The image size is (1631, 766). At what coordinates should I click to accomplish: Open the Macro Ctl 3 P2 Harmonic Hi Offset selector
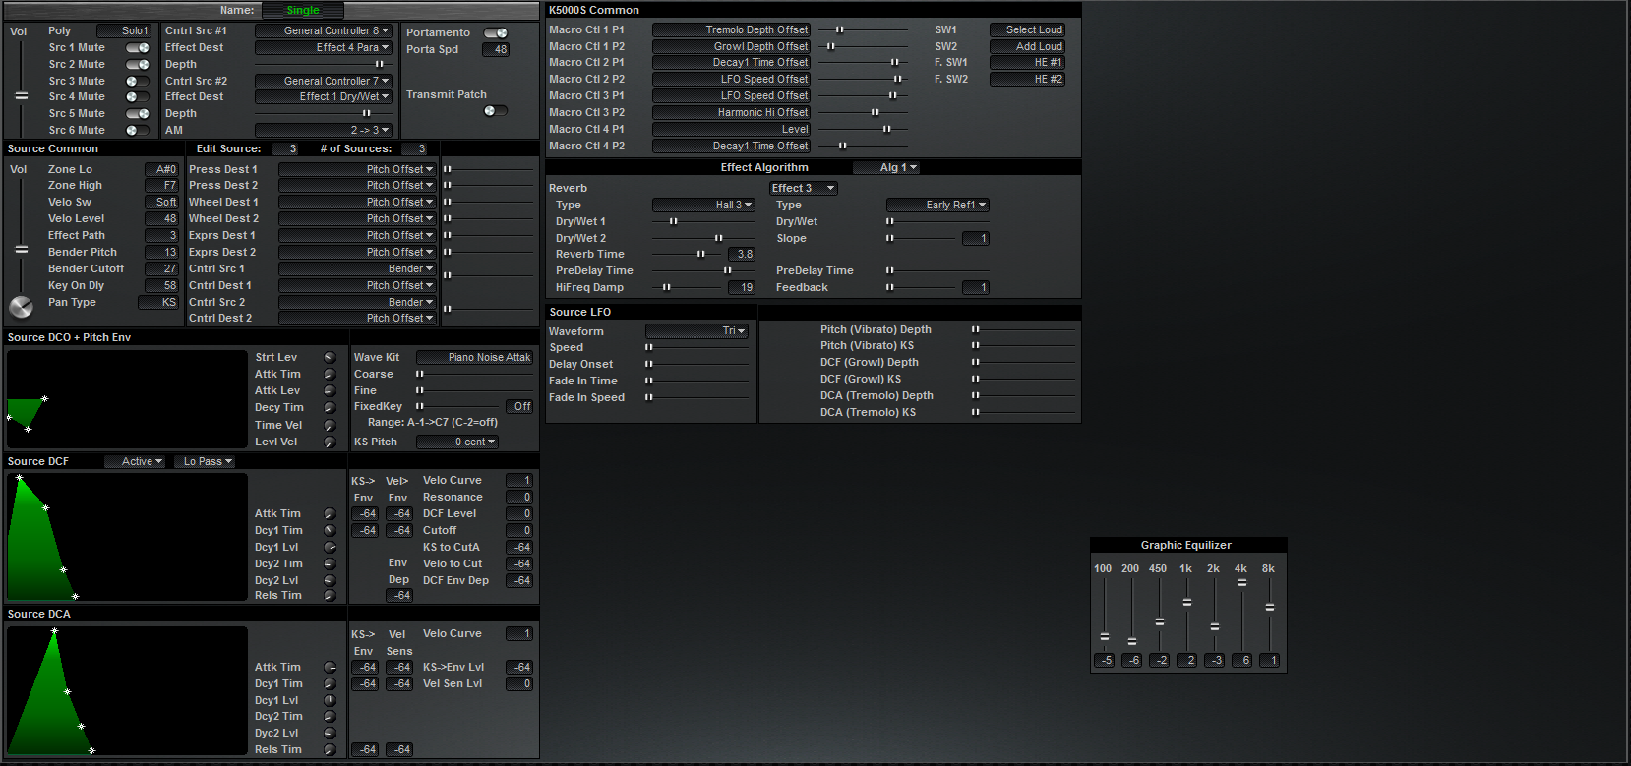[732, 113]
